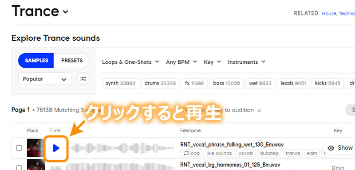The image size is (355, 170).
Task: Open the Key filter dropdown
Action: (x=213, y=62)
